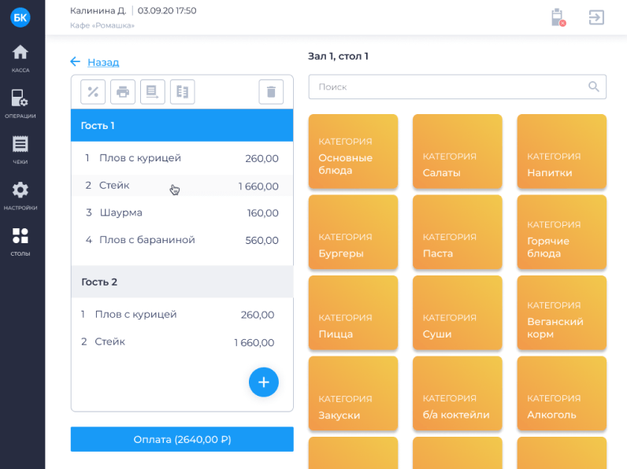Open the Настройки settings section
This screenshot has height=469, width=627.
pyautogui.click(x=20, y=196)
